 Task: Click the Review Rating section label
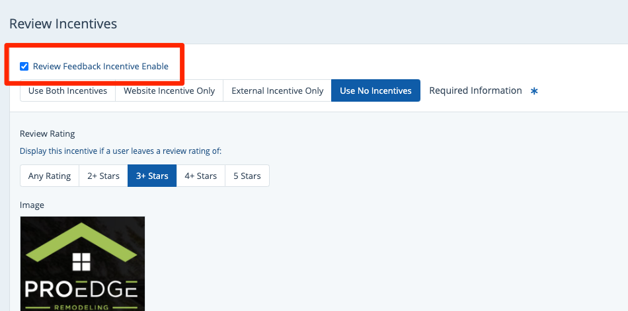tap(47, 134)
